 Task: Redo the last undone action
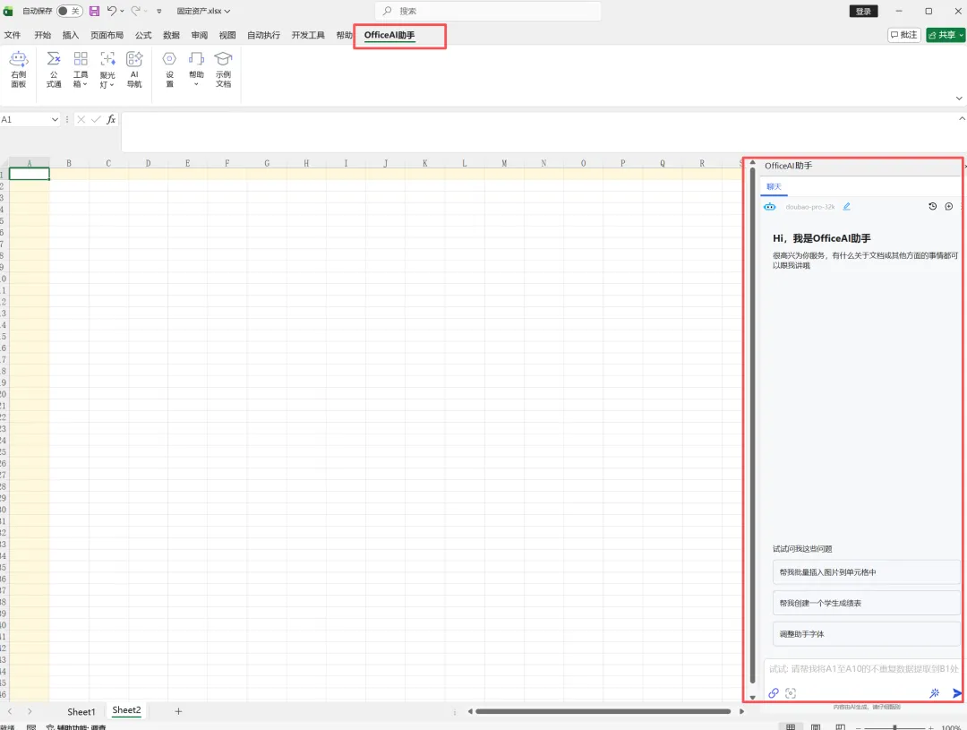136,11
